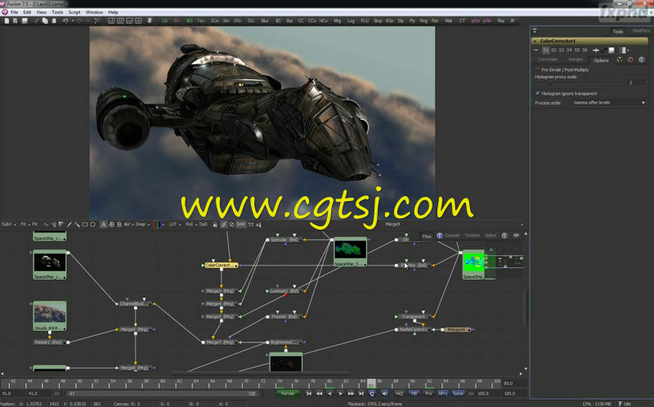This screenshot has width=654, height=407.
Task: Click the color channel RGB swatch icon
Action: tap(157, 225)
